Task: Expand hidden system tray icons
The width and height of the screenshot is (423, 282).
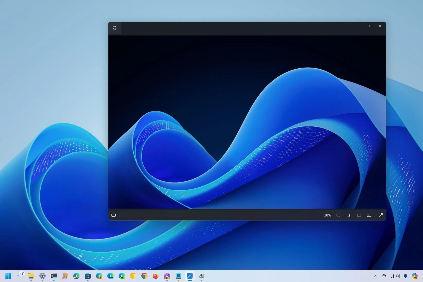Action: (375, 276)
